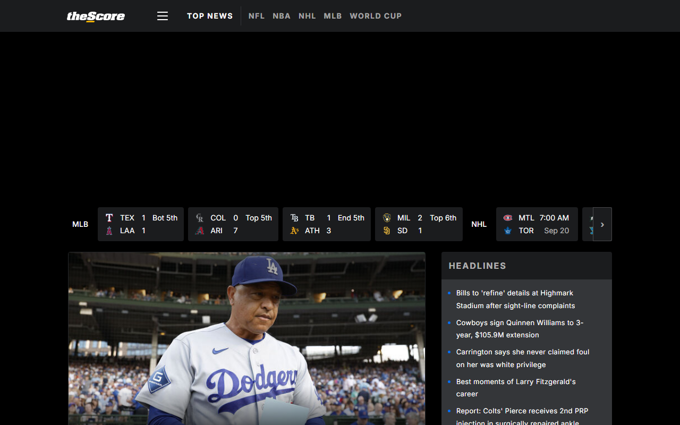Click the Tampa Bay Rays logo
680x425 pixels.
(294, 218)
